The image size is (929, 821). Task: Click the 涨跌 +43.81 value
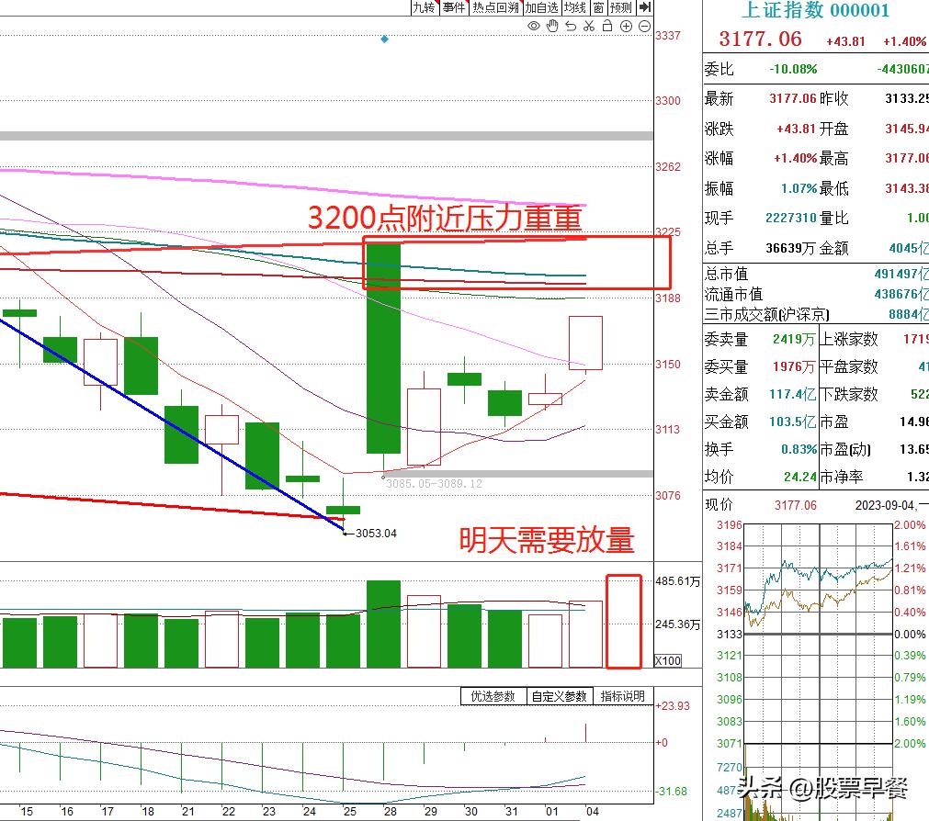[x=797, y=129]
